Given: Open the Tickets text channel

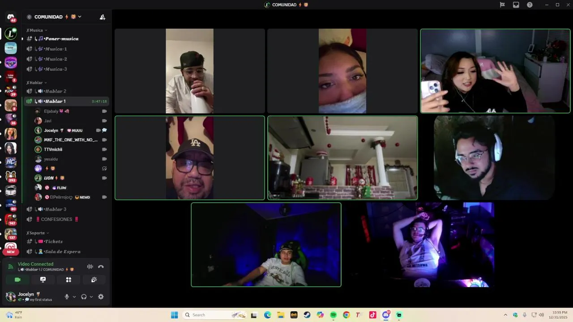Looking at the screenshot, I should pos(66,241).
